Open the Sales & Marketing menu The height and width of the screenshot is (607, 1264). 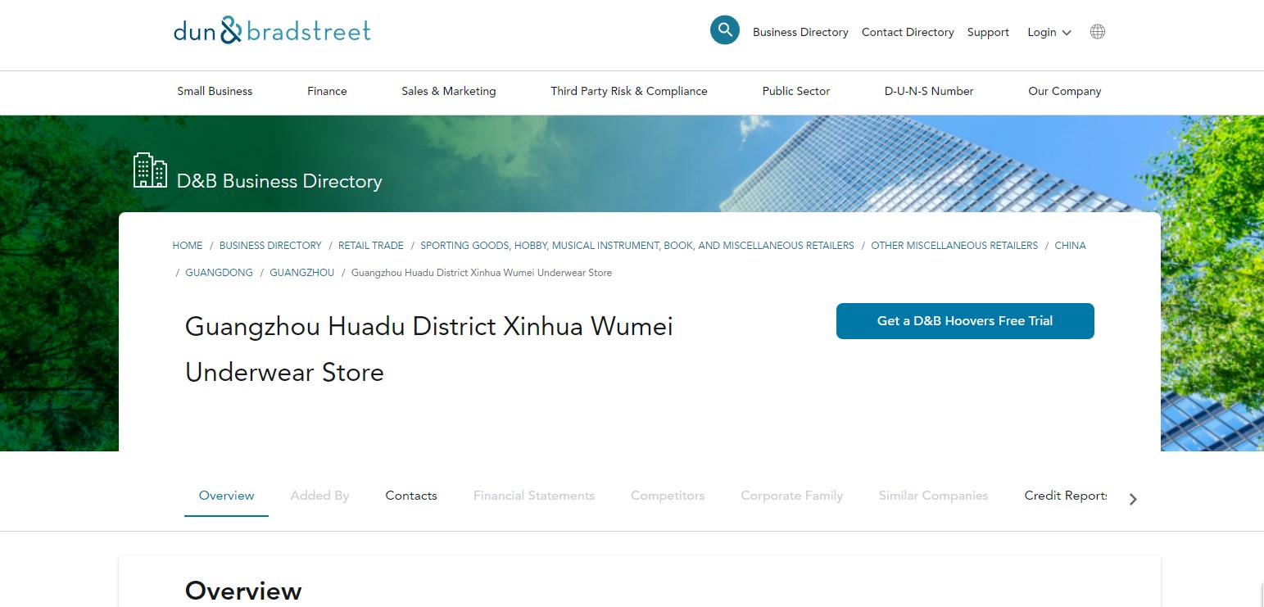point(448,92)
